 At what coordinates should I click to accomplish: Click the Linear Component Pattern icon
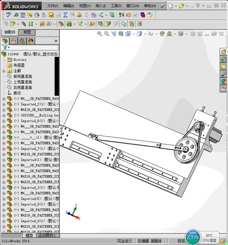31,24
